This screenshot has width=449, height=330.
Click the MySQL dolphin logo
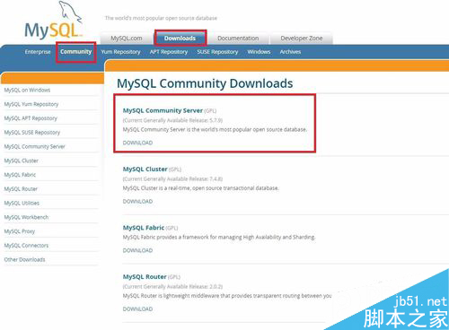coord(53,21)
